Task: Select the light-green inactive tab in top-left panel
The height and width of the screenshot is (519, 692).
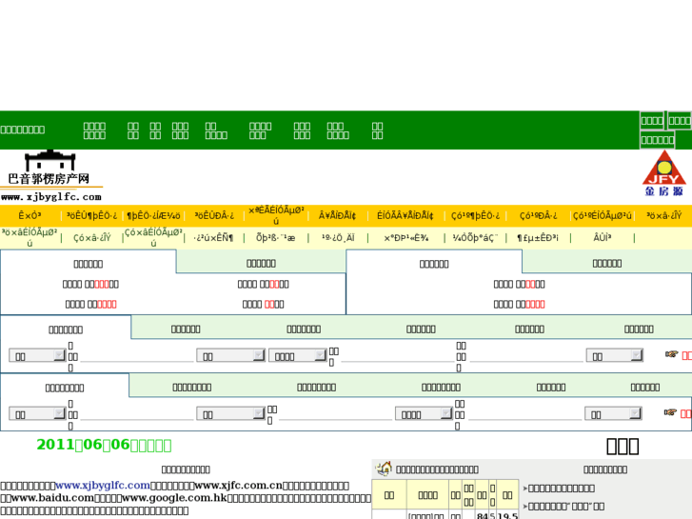Action: click(x=261, y=263)
